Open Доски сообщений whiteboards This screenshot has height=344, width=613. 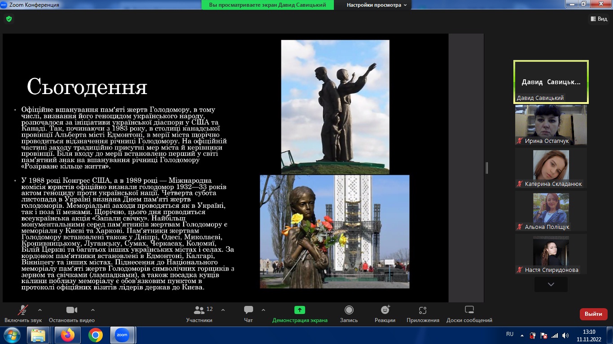pos(469,314)
